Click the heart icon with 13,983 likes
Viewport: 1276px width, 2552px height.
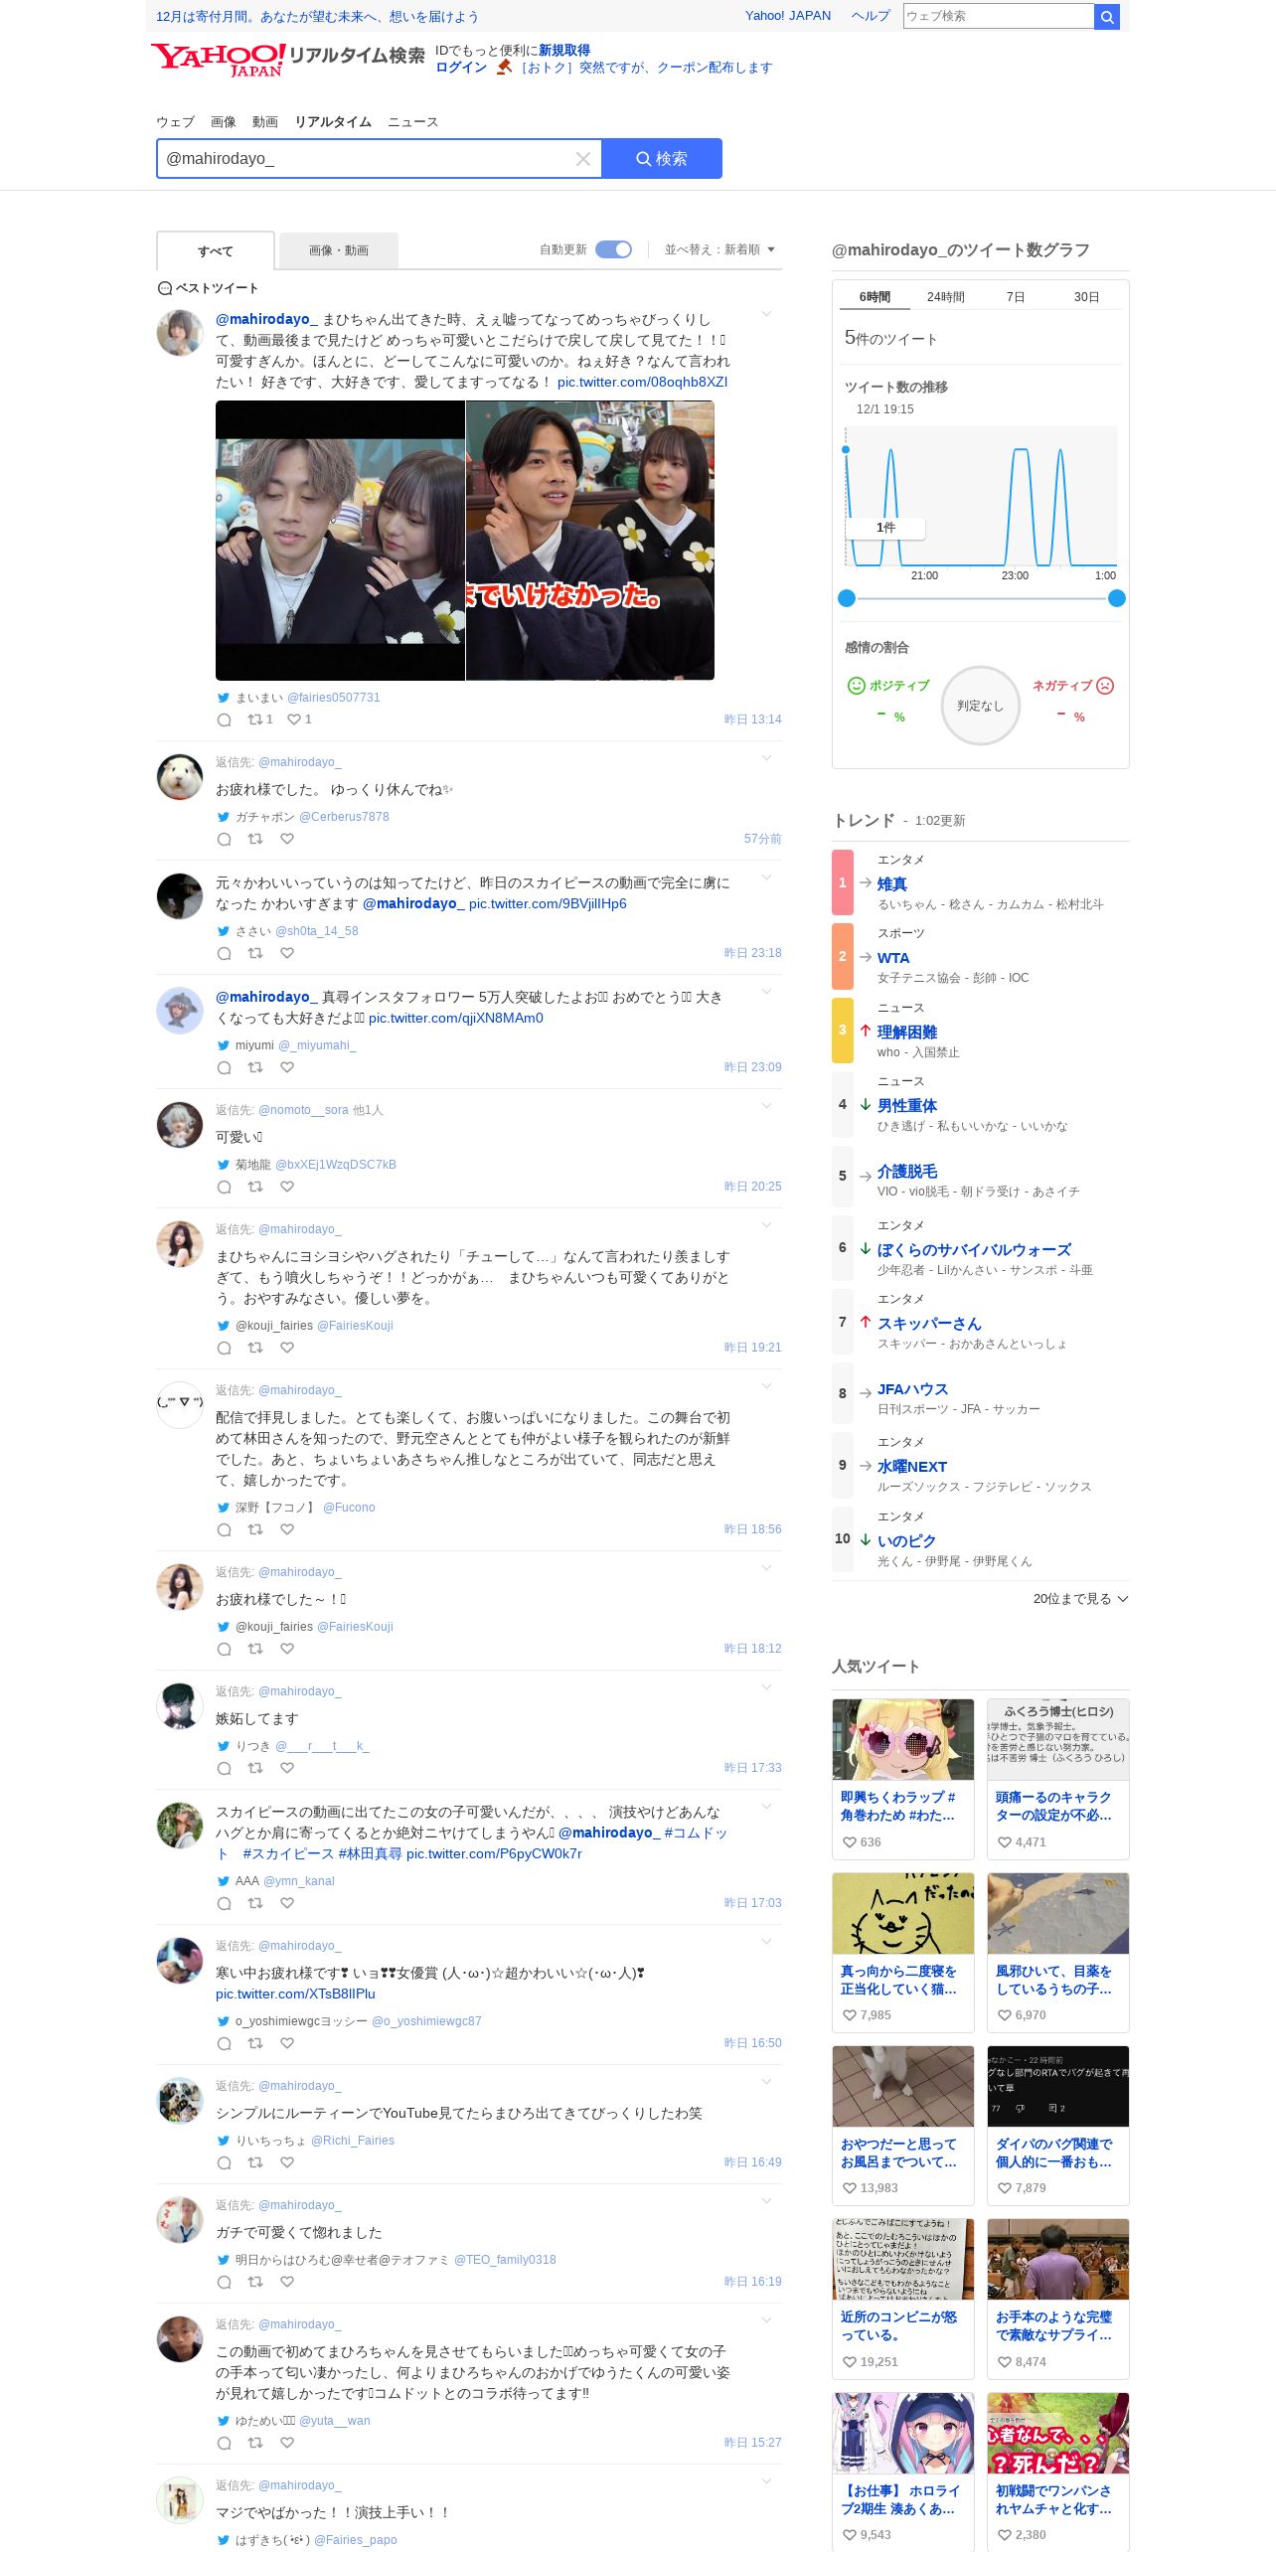(850, 2188)
